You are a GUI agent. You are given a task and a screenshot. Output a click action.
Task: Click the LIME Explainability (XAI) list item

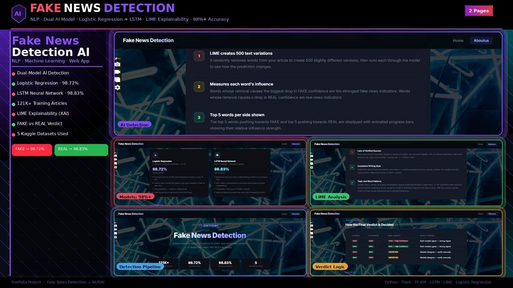(x=40, y=114)
